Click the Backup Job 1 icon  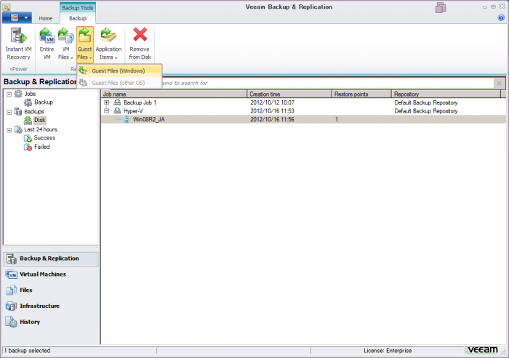coord(117,102)
